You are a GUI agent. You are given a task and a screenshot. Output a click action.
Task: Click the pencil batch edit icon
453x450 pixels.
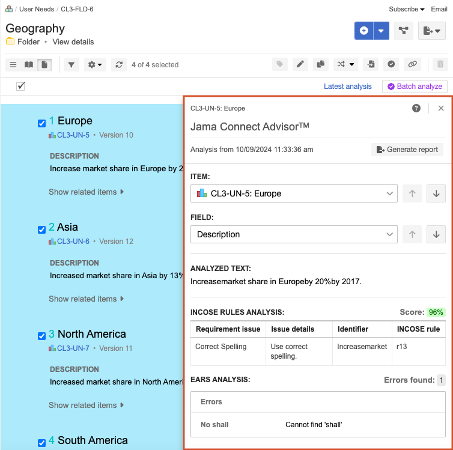pos(300,64)
